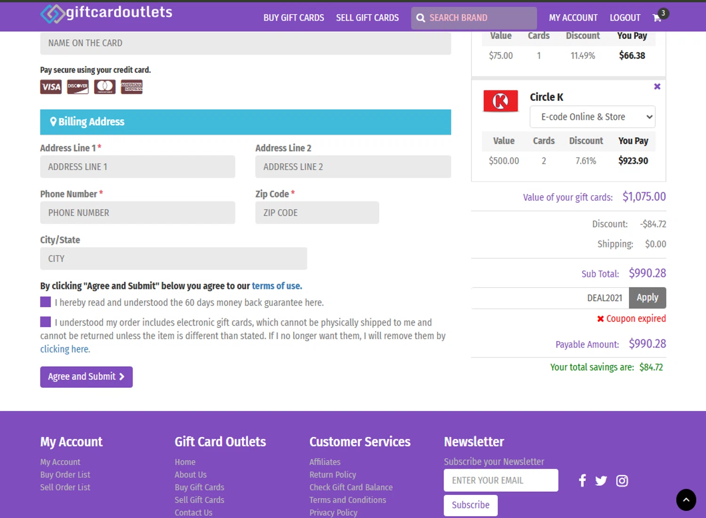Viewport: 706px width, 518px height.
Task: Open Return Policy footer link
Action: coord(333,475)
